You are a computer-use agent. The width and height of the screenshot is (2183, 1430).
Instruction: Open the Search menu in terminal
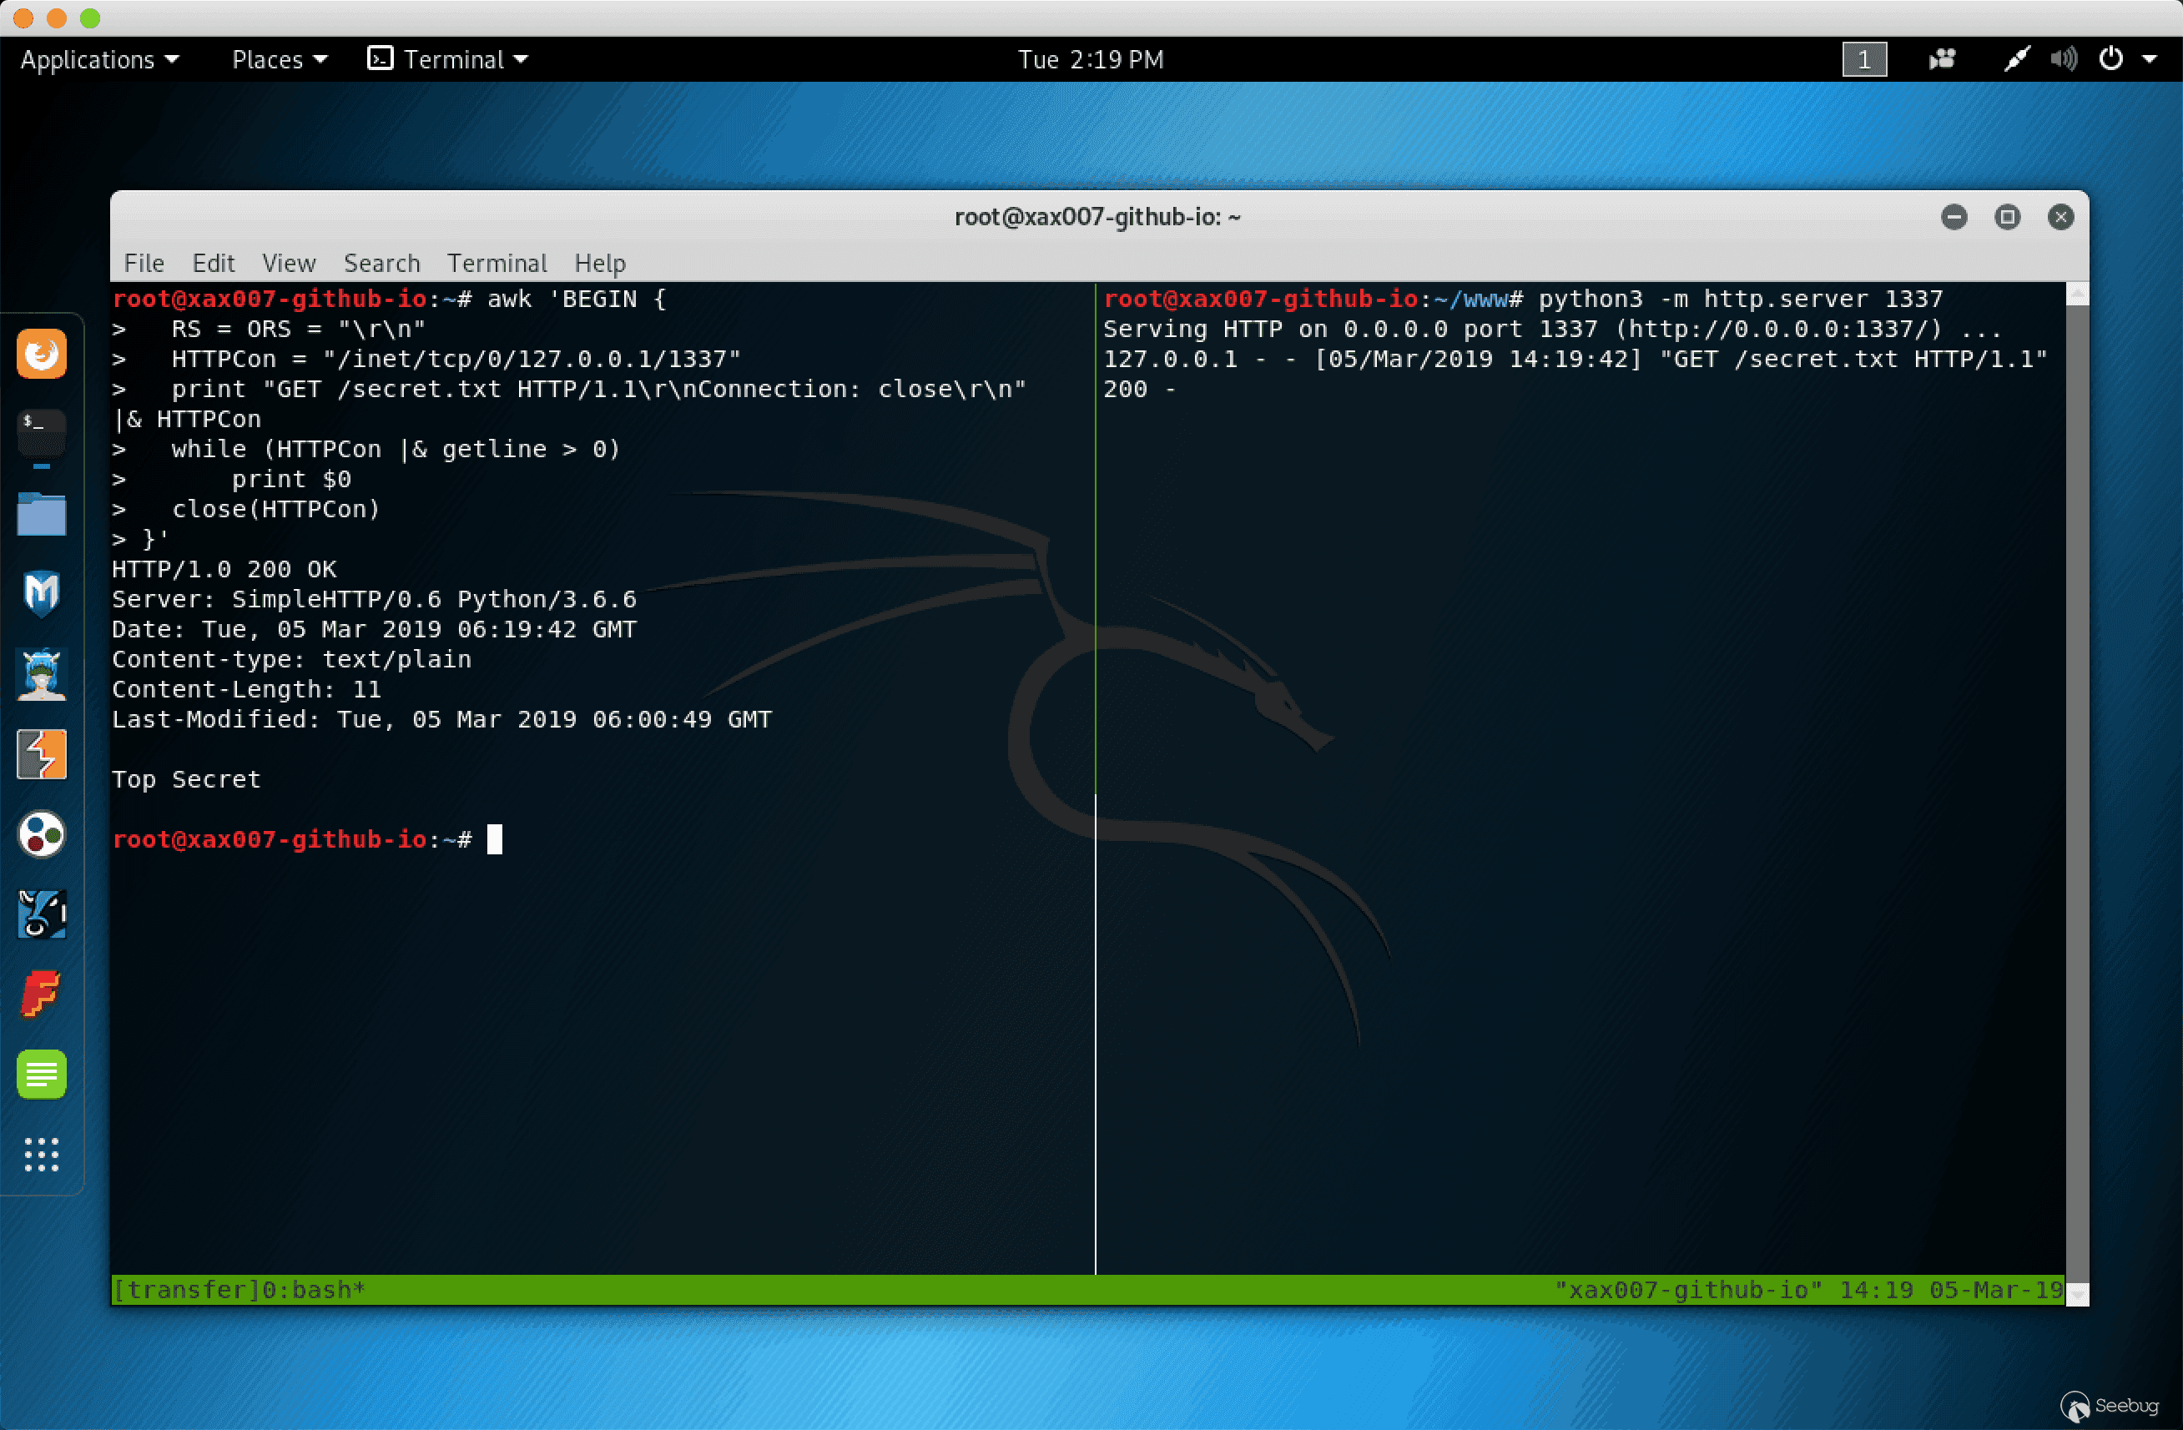(x=381, y=264)
